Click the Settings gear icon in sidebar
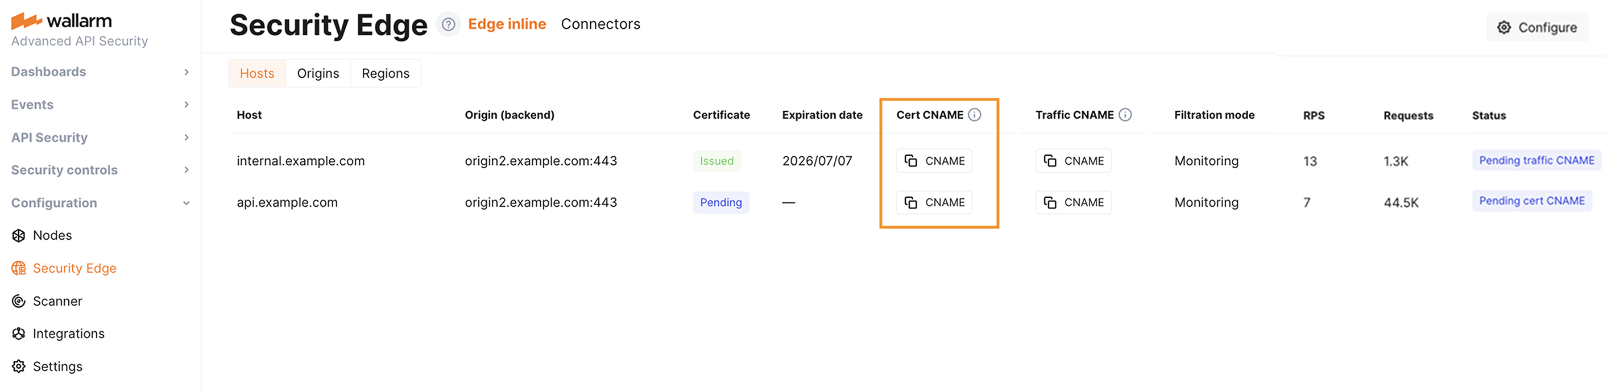The width and height of the screenshot is (1607, 392). tap(19, 367)
